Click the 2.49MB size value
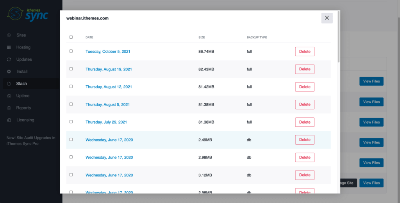 pos(205,140)
